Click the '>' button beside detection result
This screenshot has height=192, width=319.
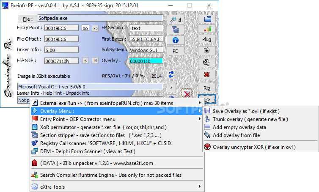tap(171, 88)
